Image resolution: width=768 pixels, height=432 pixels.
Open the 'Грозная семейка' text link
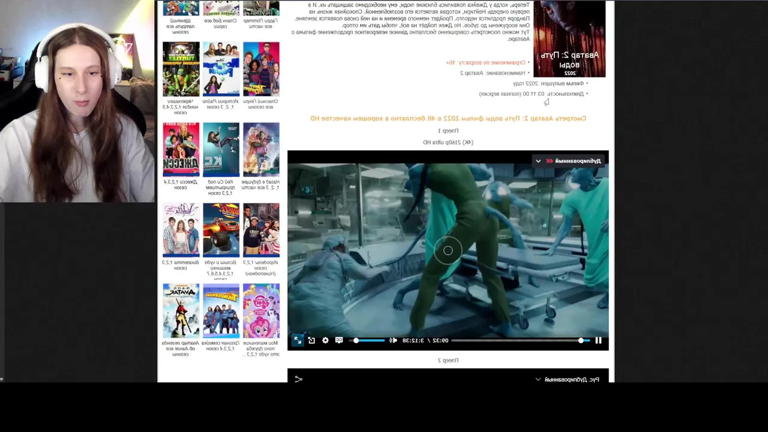221,346
